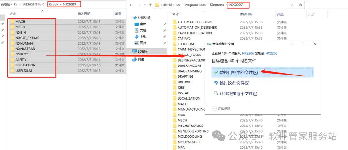Image resolution: width=348 pixels, height=150 pixels.
Task: Click NX2007 segment in right address bar
Action: tap(236, 5)
